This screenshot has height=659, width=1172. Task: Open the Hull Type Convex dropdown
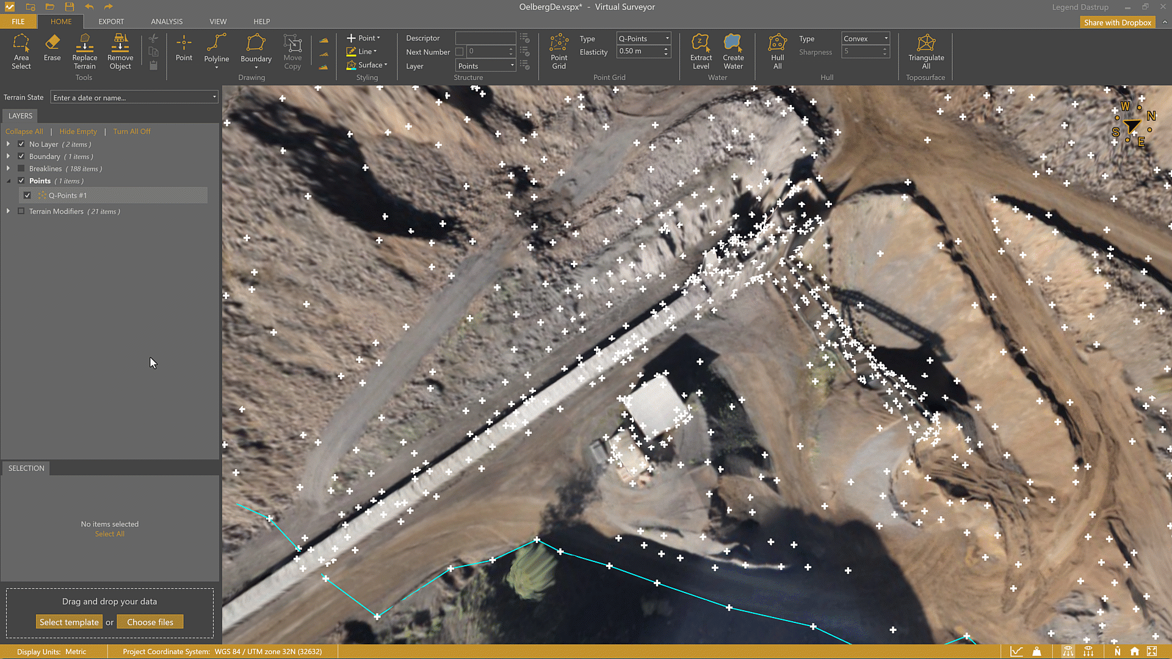click(x=865, y=38)
